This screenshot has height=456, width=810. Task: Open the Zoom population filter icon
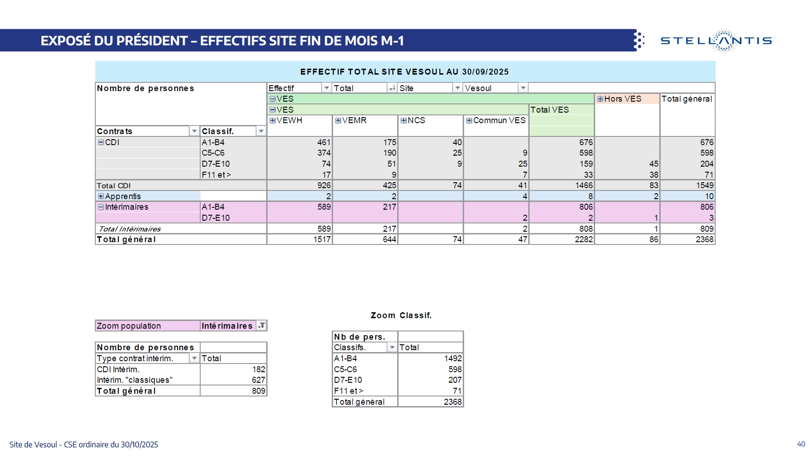pos(261,326)
